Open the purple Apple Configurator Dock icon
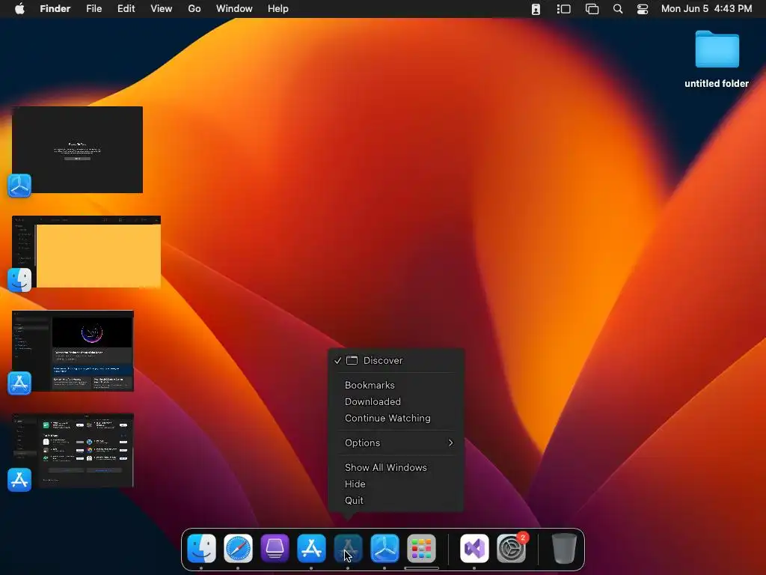The width and height of the screenshot is (766, 575). 275,548
